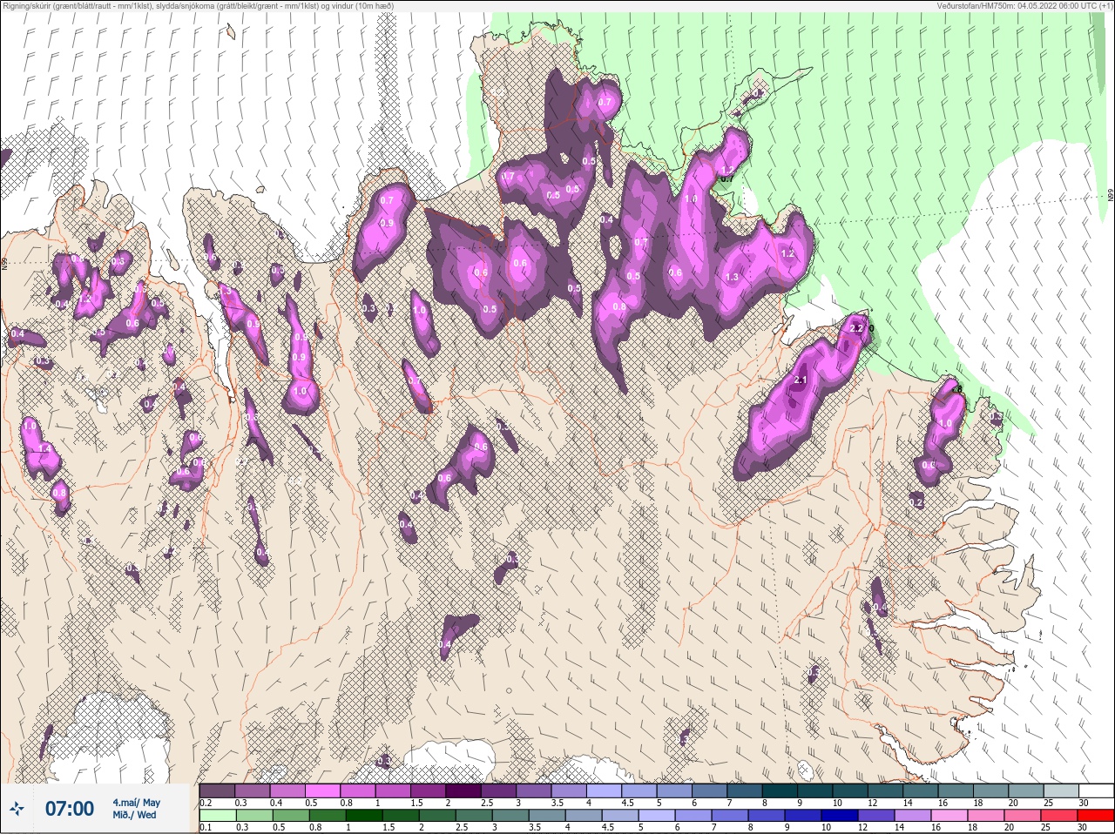
Task: Pick the white swatch labeled 30
Action: tap(1097, 790)
